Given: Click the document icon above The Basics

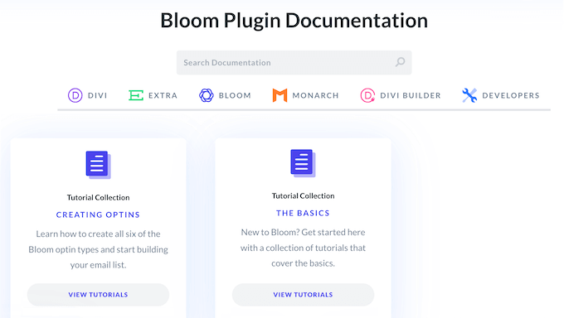Looking at the screenshot, I should (x=303, y=163).
